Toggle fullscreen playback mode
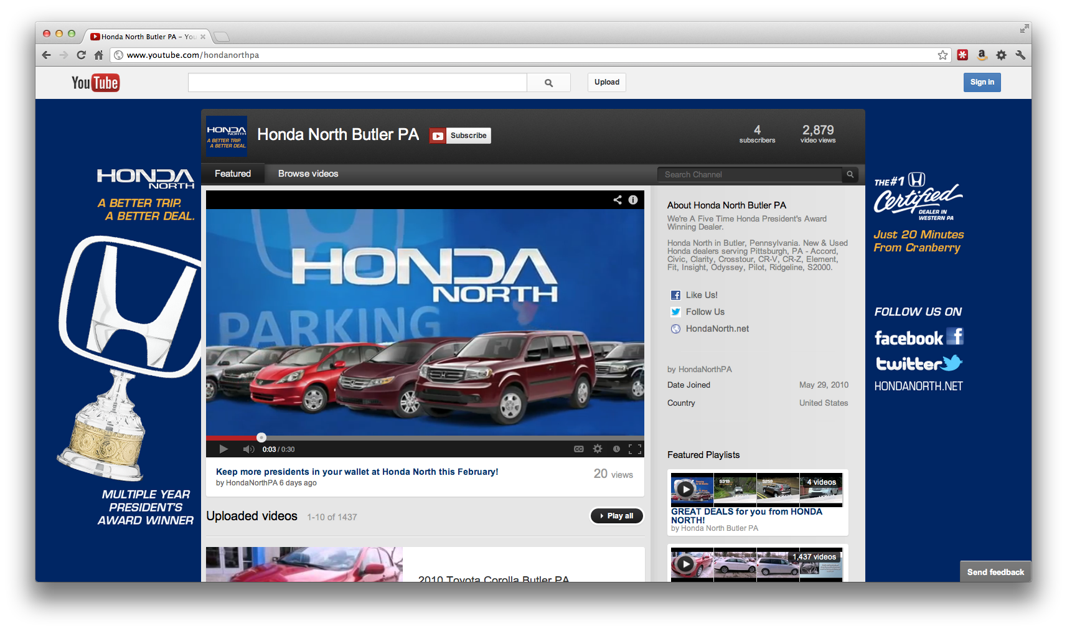Viewport: 1067px width, 631px height. coord(636,449)
